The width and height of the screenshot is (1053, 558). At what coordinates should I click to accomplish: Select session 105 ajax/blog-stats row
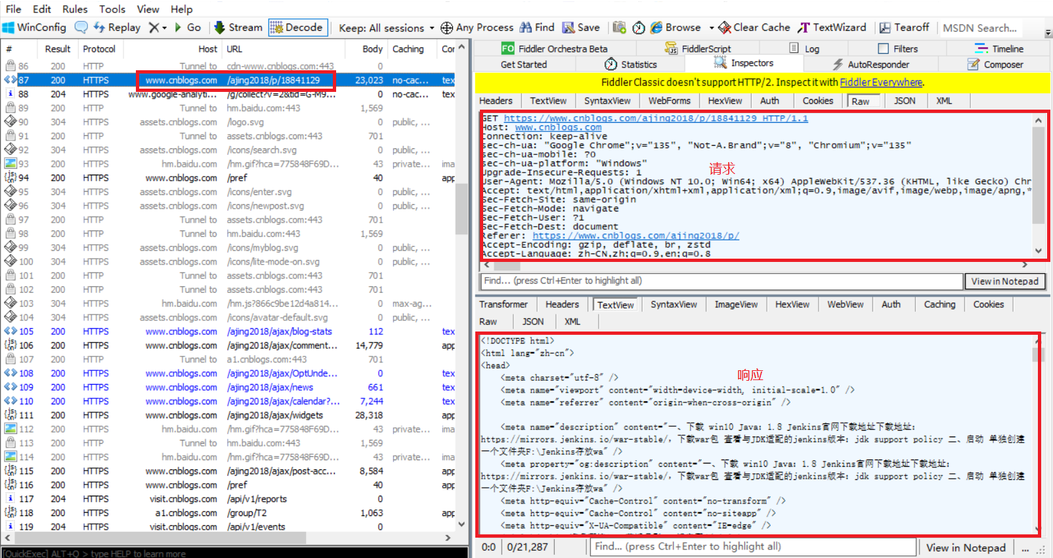click(230, 332)
